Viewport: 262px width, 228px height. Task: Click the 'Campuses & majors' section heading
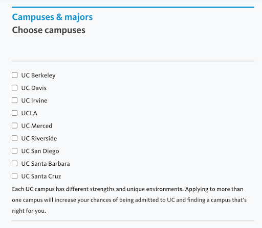coord(52,17)
